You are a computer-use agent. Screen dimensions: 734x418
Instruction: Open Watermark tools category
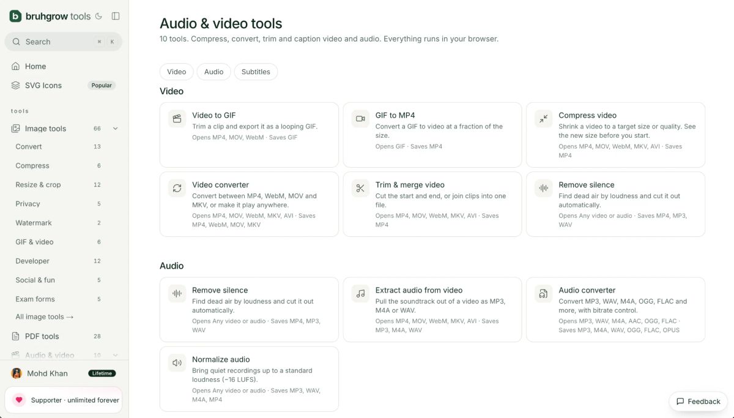pos(58,223)
